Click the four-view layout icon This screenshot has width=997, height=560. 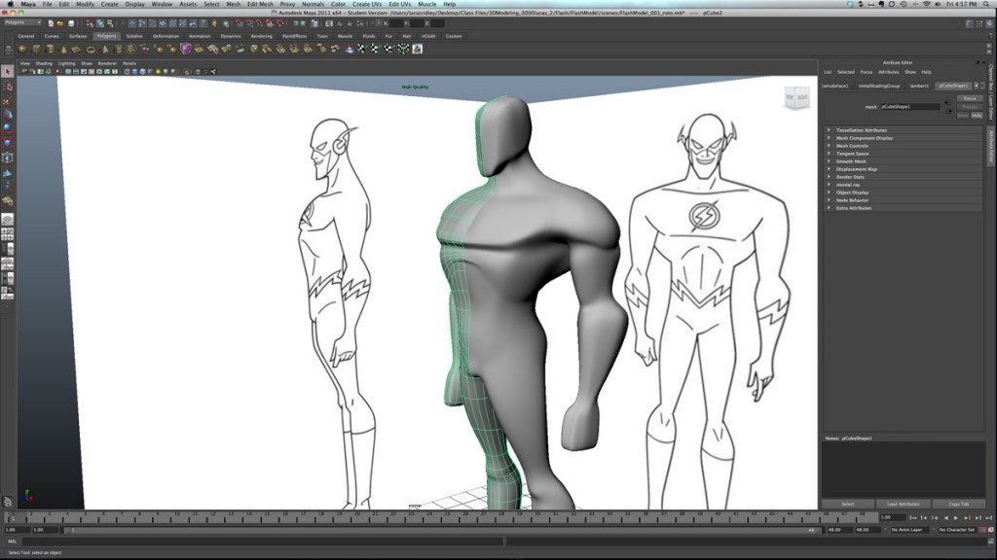coord(8,234)
